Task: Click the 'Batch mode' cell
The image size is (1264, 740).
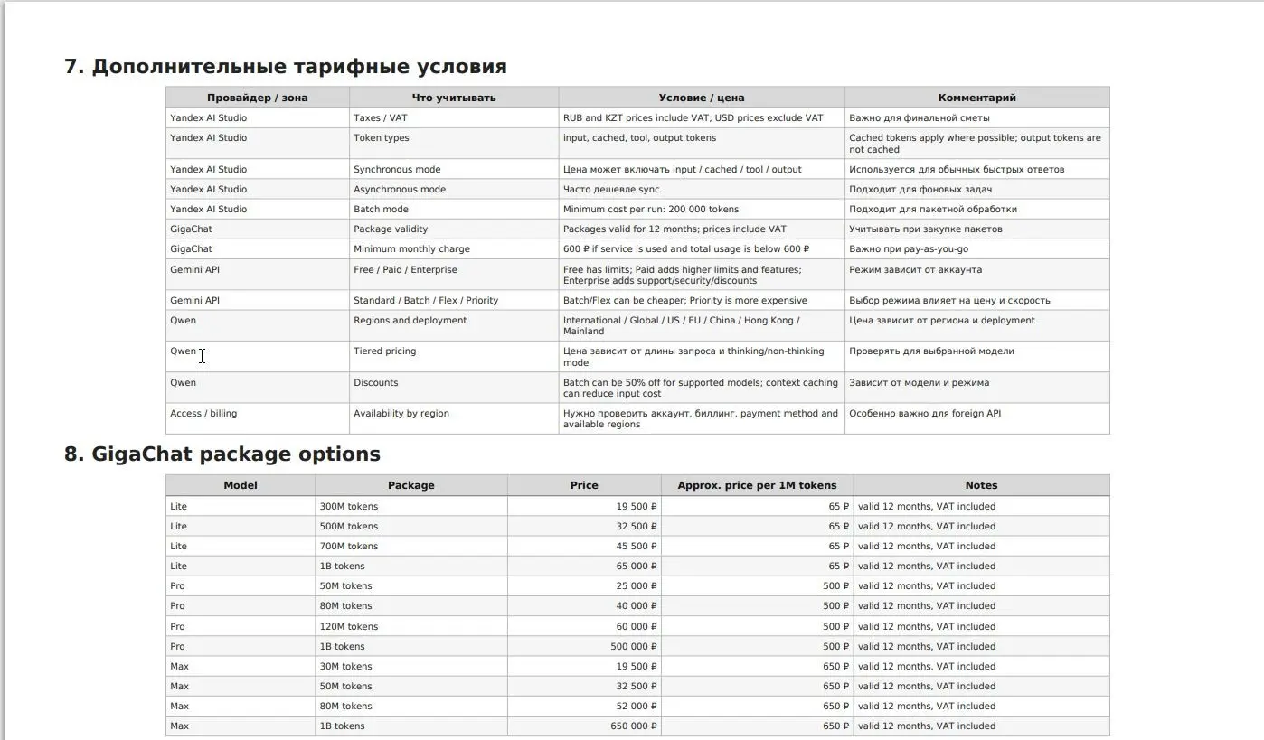Action: [x=454, y=210]
